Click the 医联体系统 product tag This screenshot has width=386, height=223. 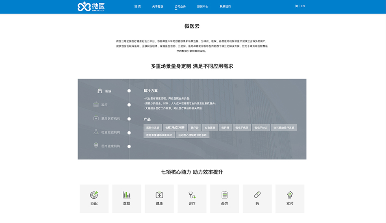click(153, 128)
